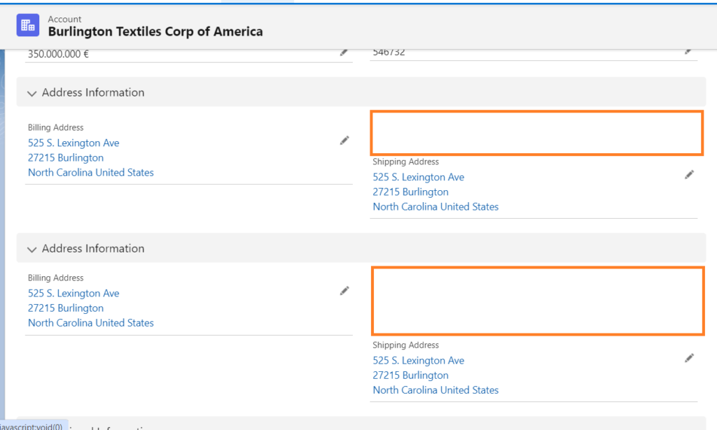Image resolution: width=717 pixels, height=430 pixels.
Task: Click the upper 'Address Information' heading text
Action: [93, 92]
